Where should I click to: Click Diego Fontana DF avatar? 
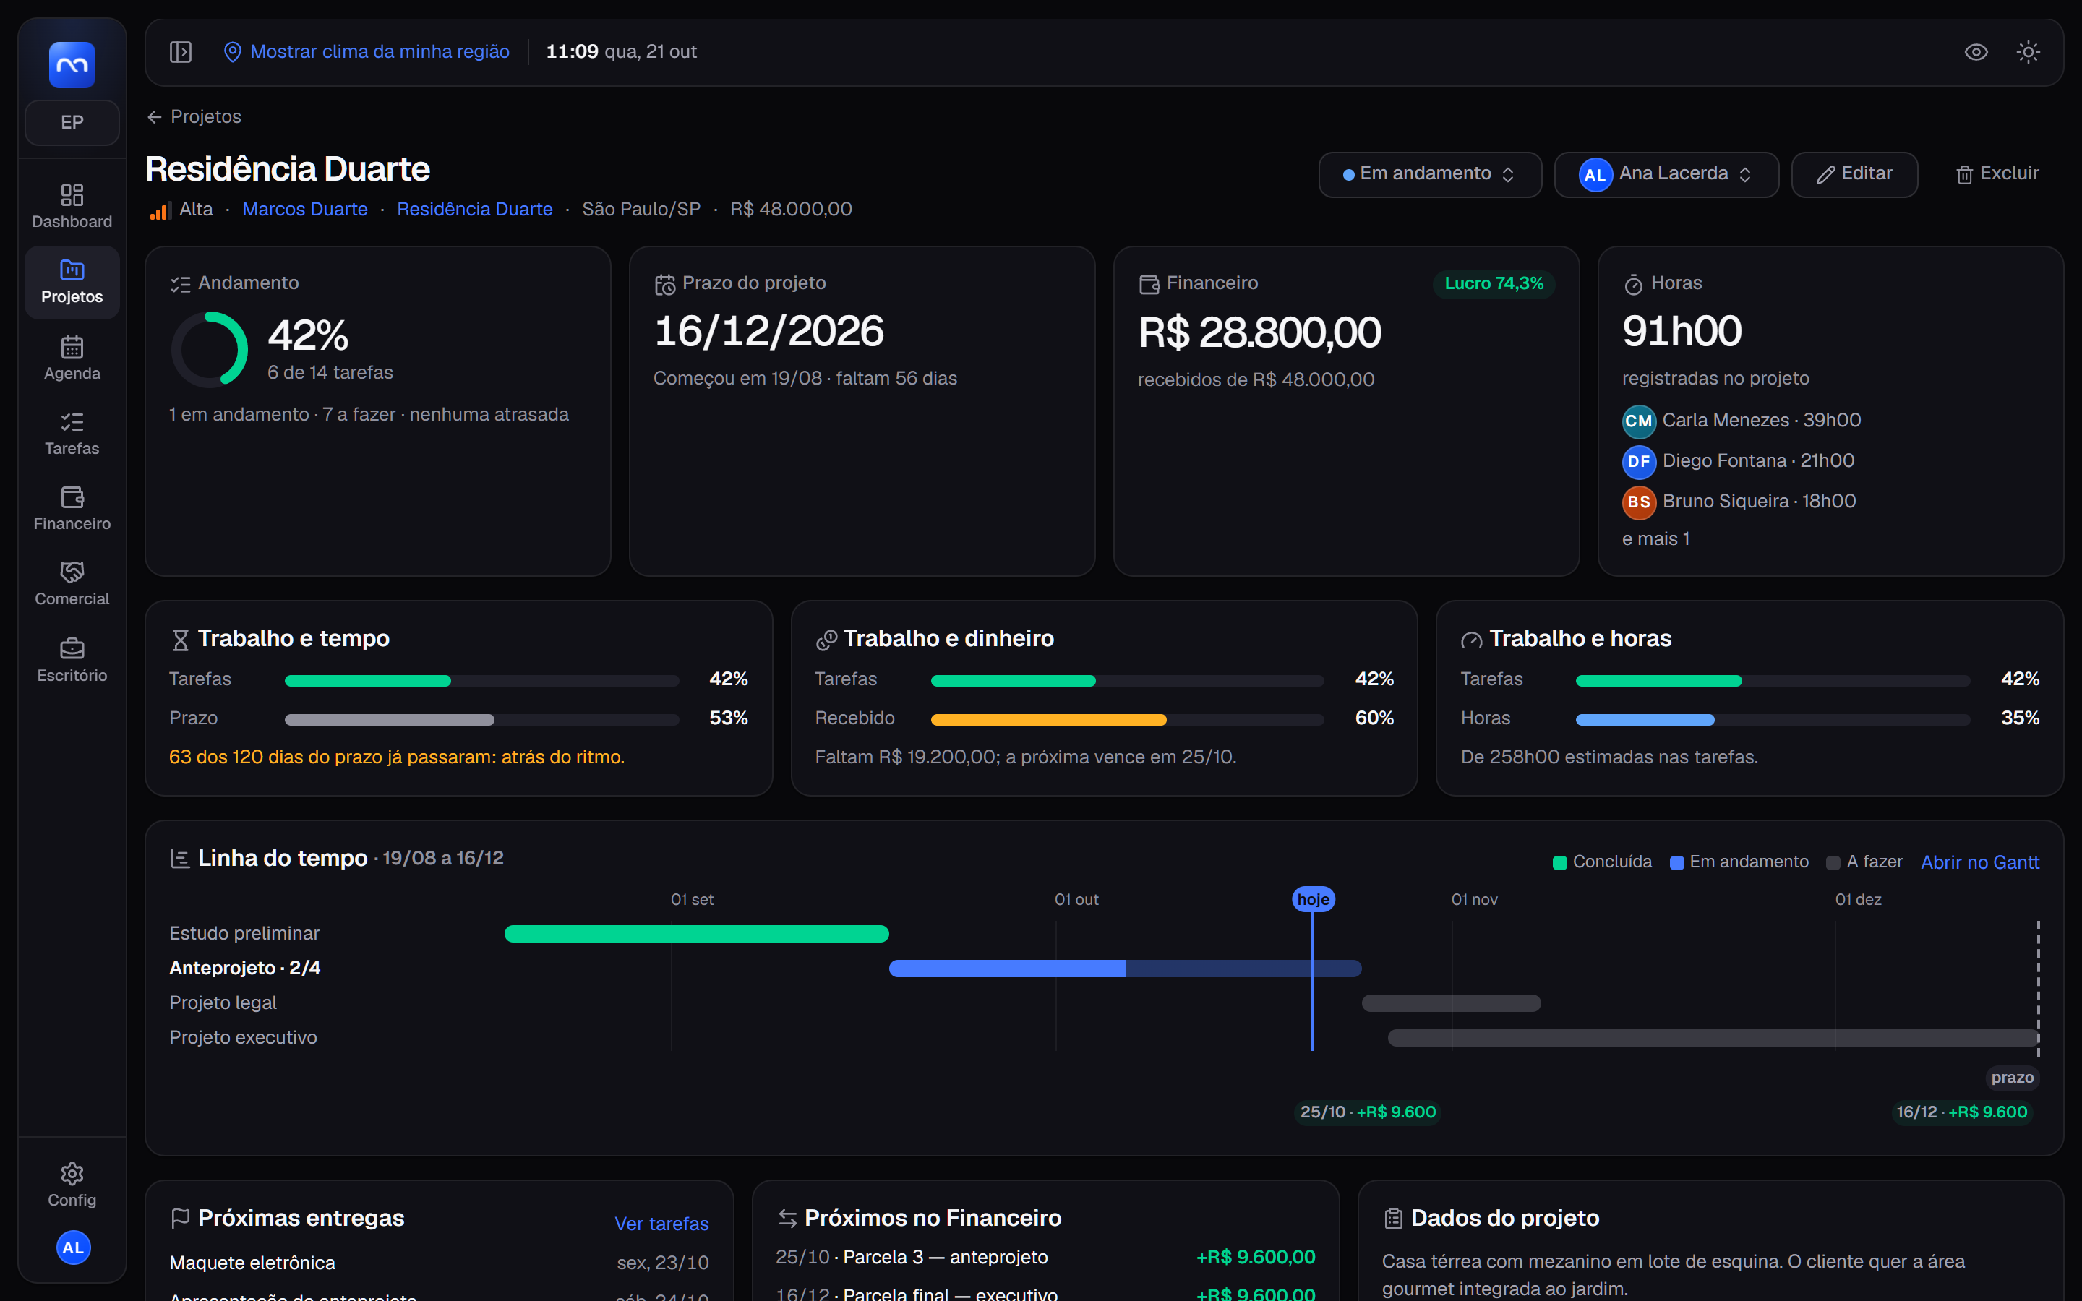pos(1639,461)
